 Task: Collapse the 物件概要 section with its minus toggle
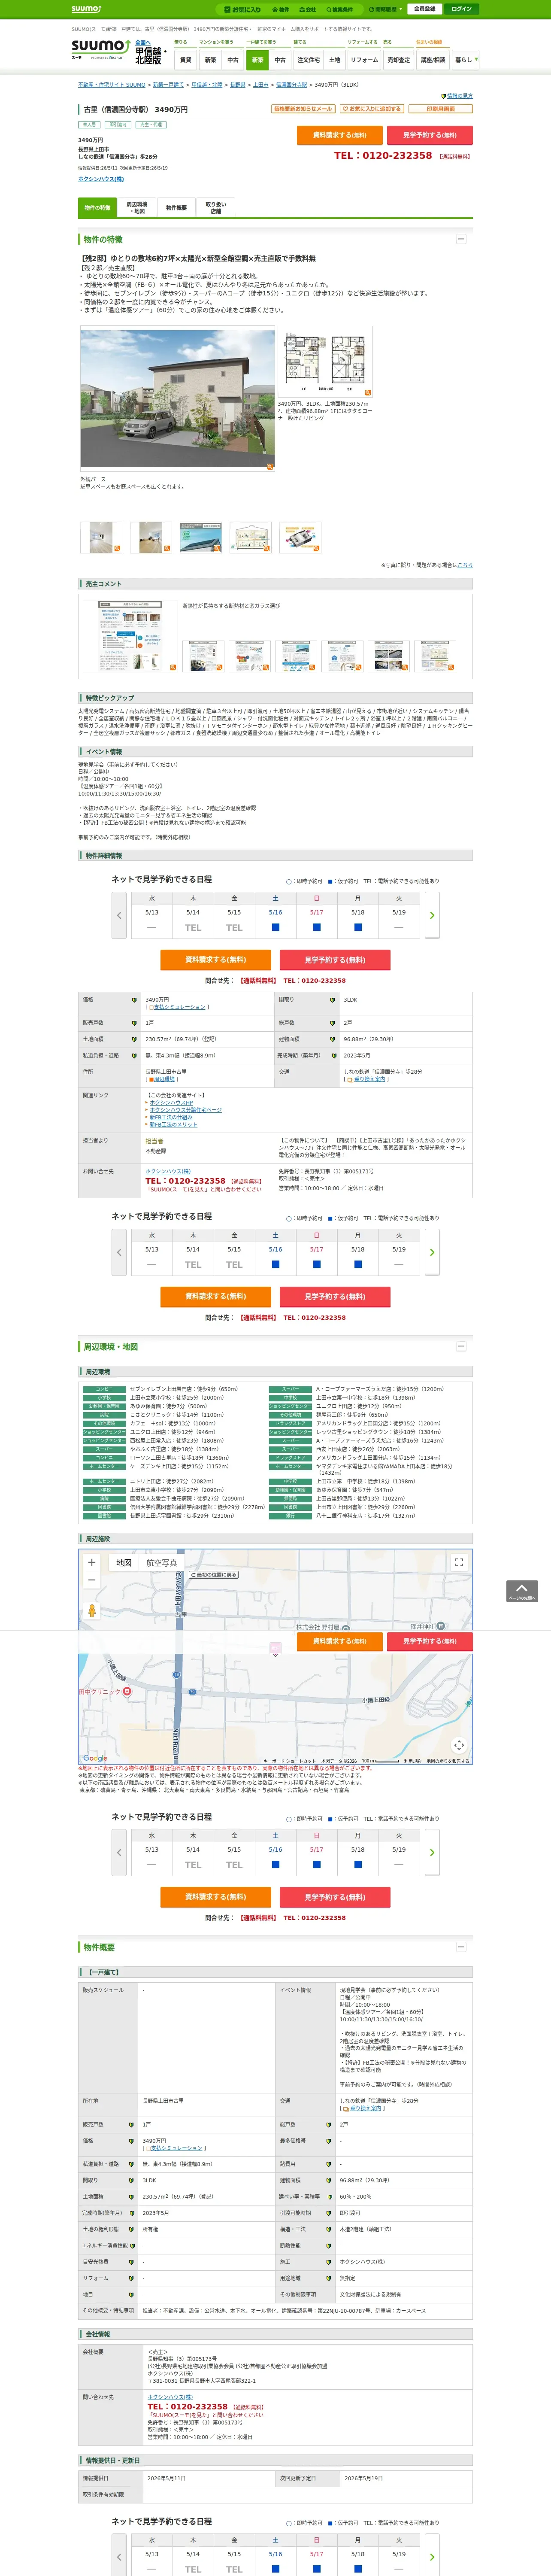461,1947
